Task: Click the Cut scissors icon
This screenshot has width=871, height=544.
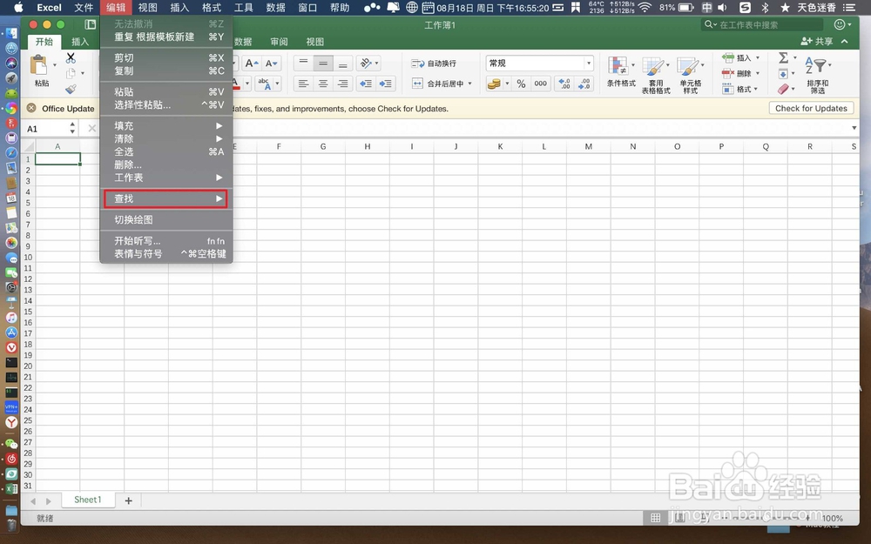Action: pyautogui.click(x=71, y=57)
